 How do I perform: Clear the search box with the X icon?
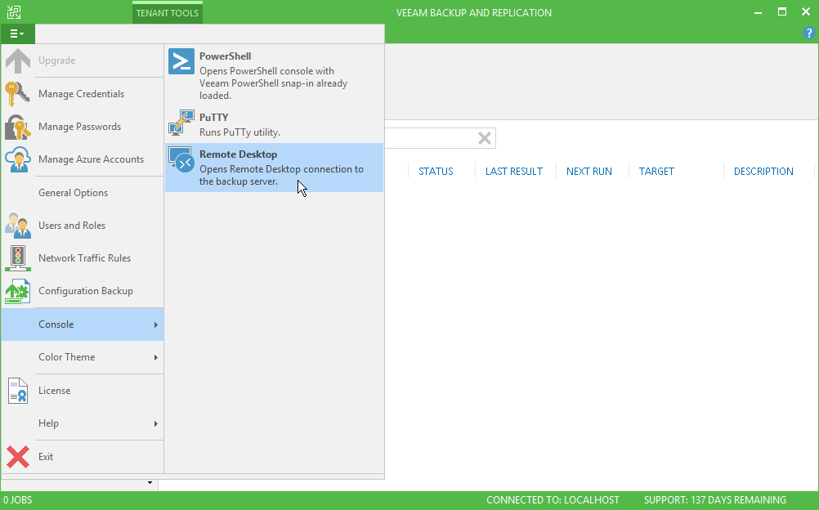(x=485, y=138)
